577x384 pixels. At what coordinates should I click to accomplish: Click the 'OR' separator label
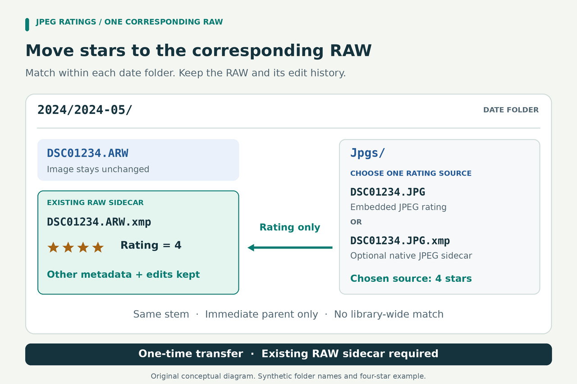coord(356,222)
